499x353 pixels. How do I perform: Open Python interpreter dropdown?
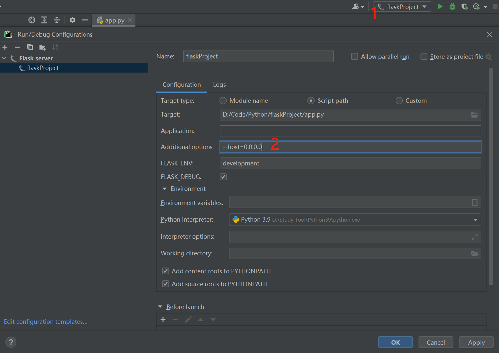(475, 220)
